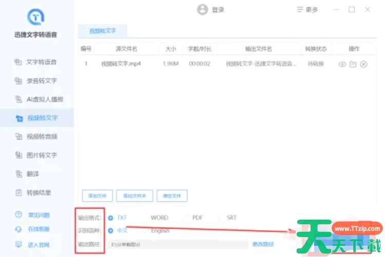Click the AI虚拟人播报 sidebar icon

tap(18, 99)
